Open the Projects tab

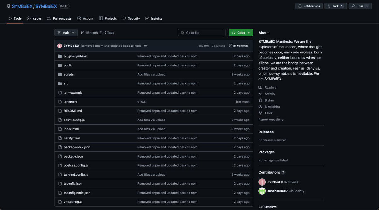[108, 18]
